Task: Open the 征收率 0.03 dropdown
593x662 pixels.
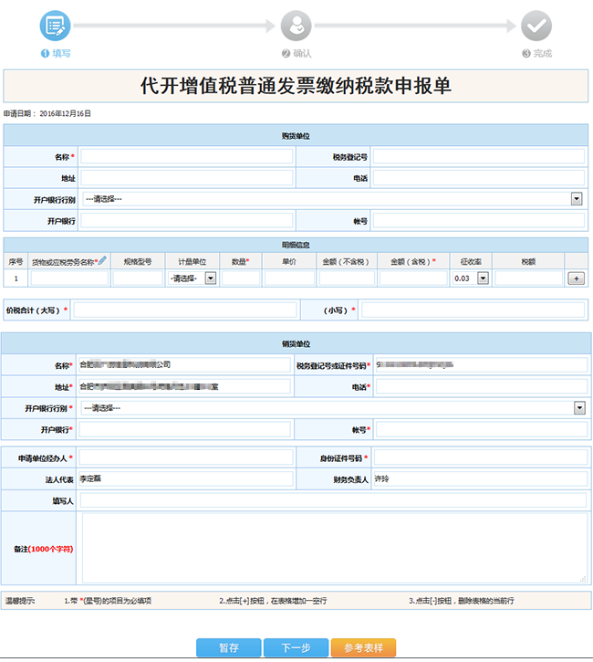Action: (x=483, y=278)
